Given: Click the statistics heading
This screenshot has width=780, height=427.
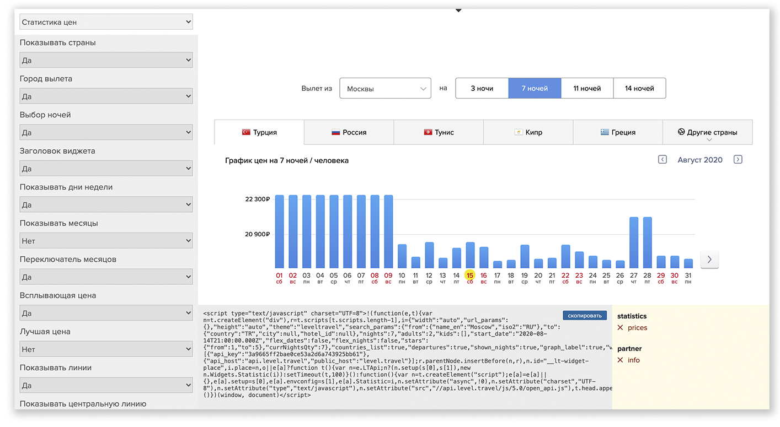Looking at the screenshot, I should pyautogui.click(x=632, y=316).
